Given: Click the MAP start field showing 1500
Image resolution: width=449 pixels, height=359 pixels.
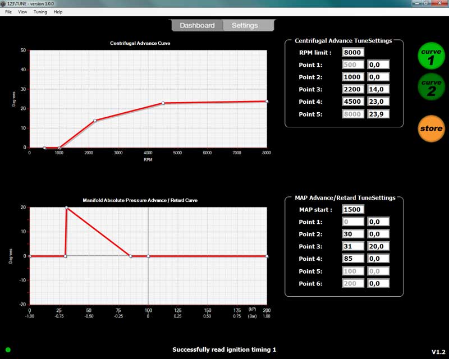Looking at the screenshot, I should click(353, 209).
